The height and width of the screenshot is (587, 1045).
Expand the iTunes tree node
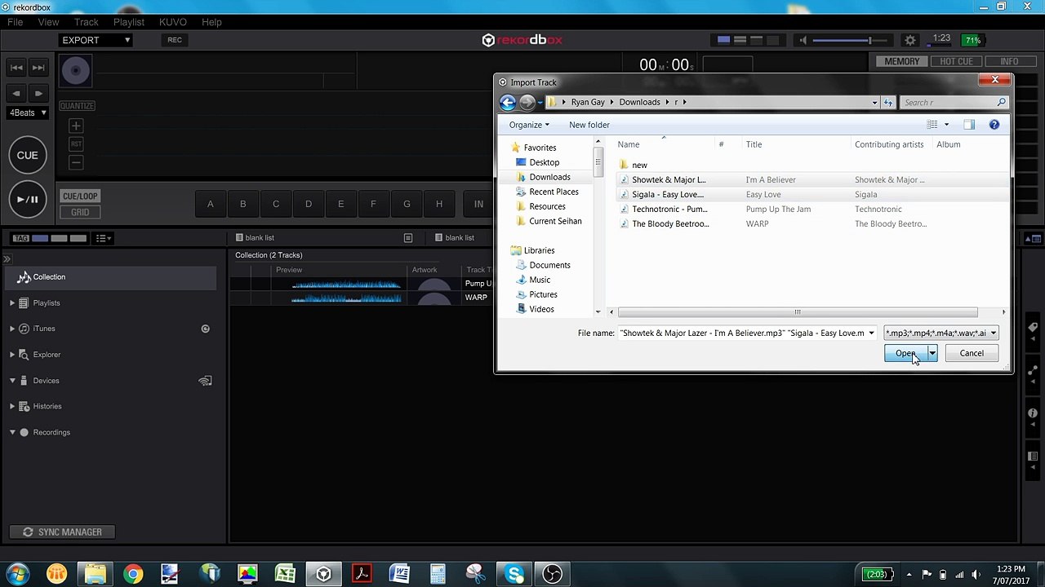[12, 329]
